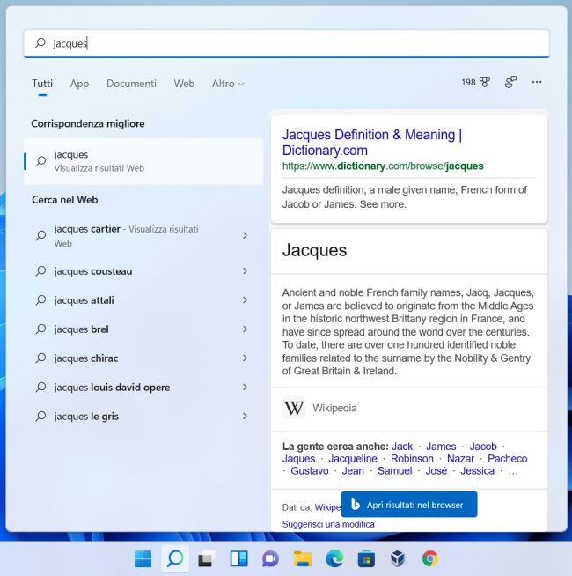Open the Windows Start menu from the taskbar

point(143,558)
